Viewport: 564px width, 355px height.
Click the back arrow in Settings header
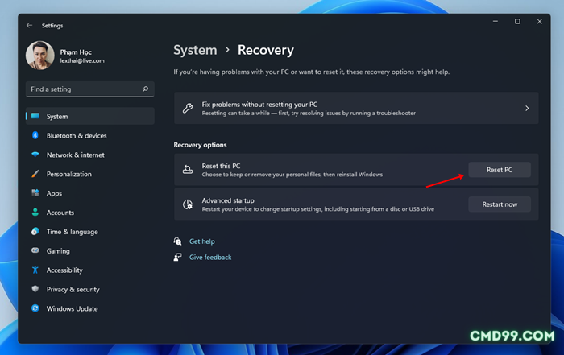tap(30, 25)
